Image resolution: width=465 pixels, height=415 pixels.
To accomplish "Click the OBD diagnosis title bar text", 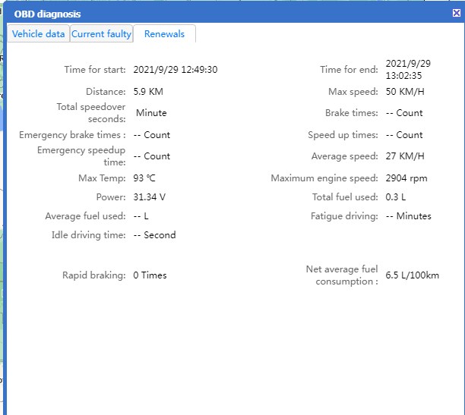I will (47, 14).
